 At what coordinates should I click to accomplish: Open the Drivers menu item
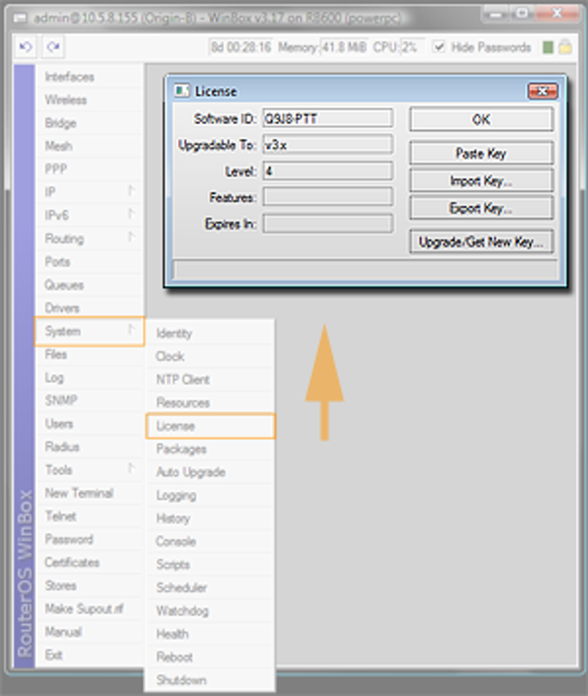pyautogui.click(x=90, y=308)
